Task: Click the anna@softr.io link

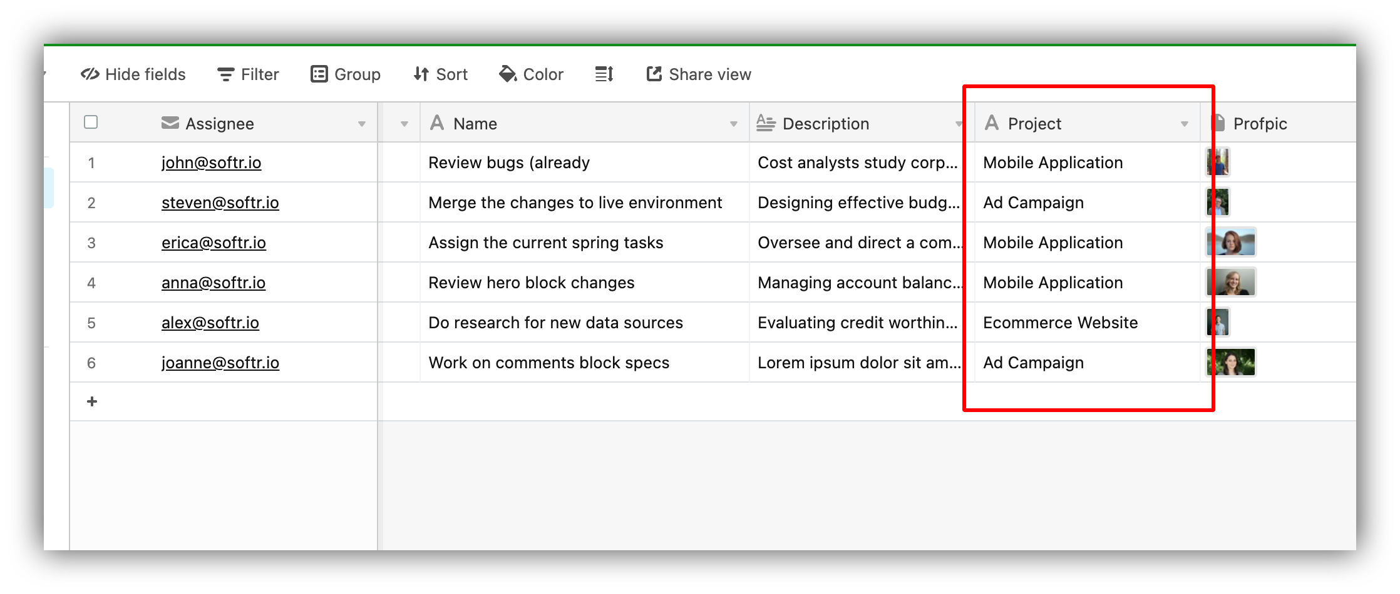Action: (213, 282)
